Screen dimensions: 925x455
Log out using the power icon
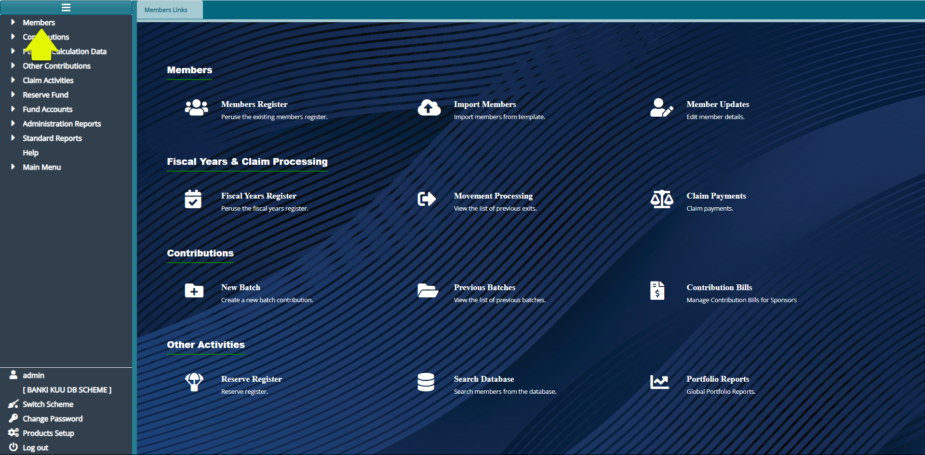point(13,447)
